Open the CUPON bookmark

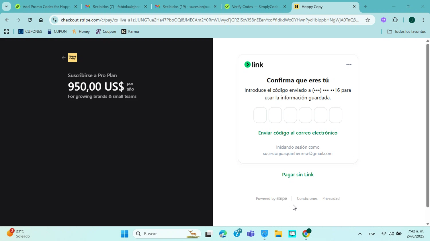click(57, 32)
